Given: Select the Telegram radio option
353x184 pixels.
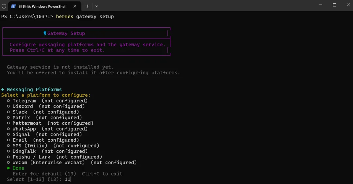Looking at the screenshot, I should [9, 101].
